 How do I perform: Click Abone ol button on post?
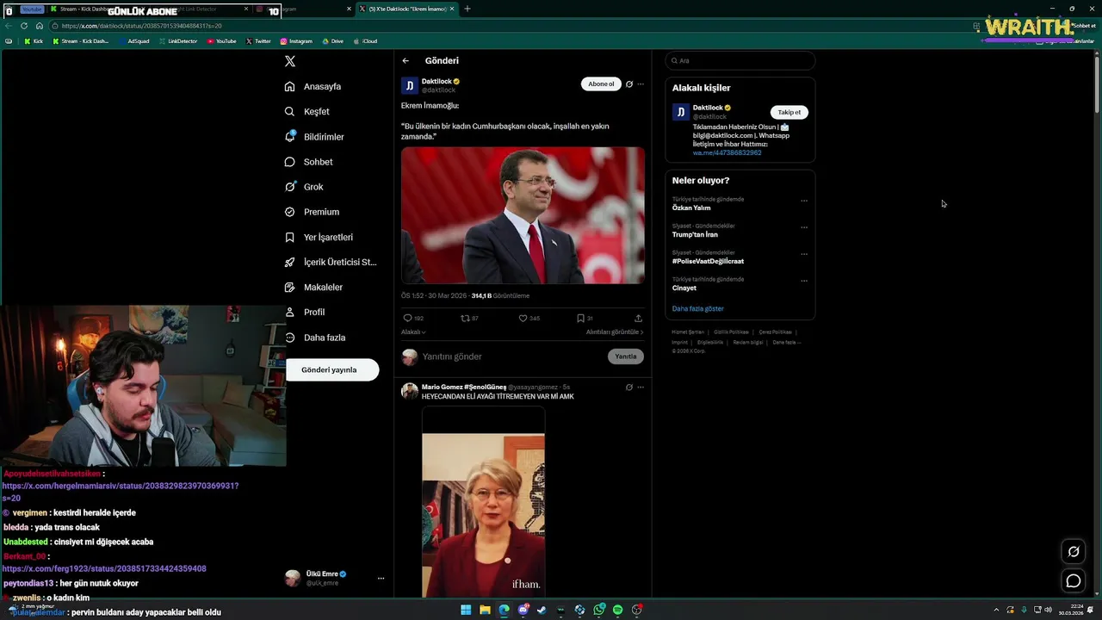coord(601,84)
